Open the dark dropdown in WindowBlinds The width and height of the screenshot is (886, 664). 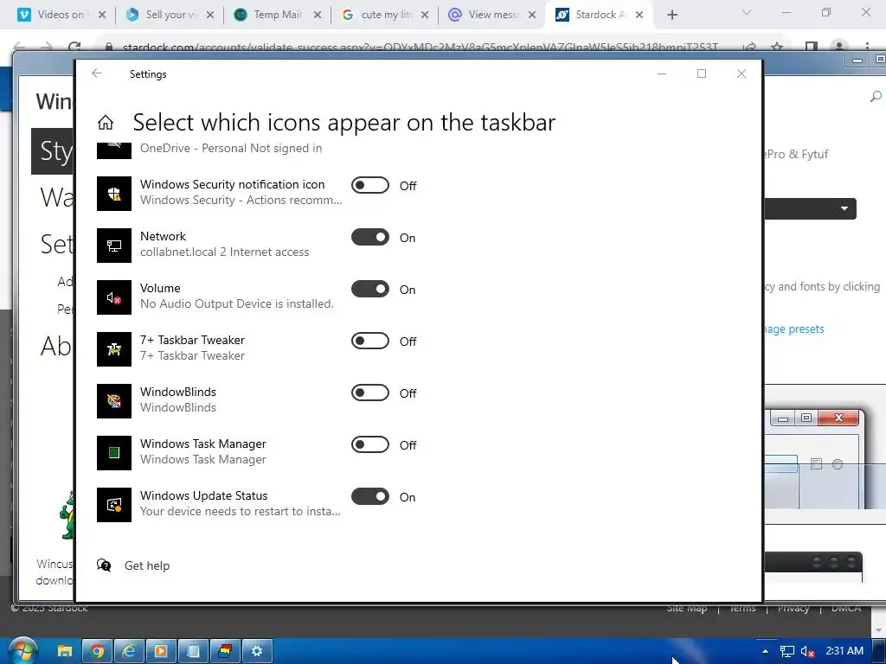click(810, 208)
